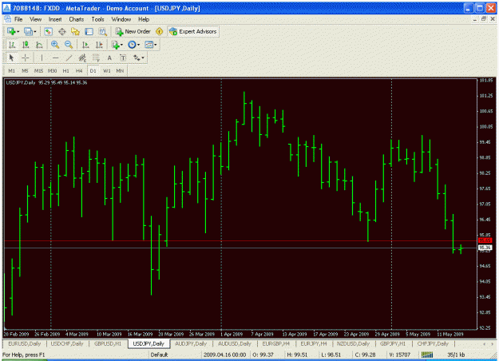Switch timeframe to MN
Screen dimensions: 499x361
pos(120,70)
